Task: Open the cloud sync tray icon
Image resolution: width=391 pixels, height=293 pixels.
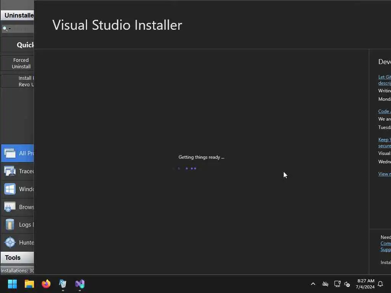Action: coord(325,284)
